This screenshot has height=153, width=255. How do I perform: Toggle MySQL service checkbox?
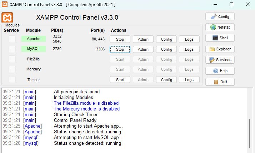point(12,49)
